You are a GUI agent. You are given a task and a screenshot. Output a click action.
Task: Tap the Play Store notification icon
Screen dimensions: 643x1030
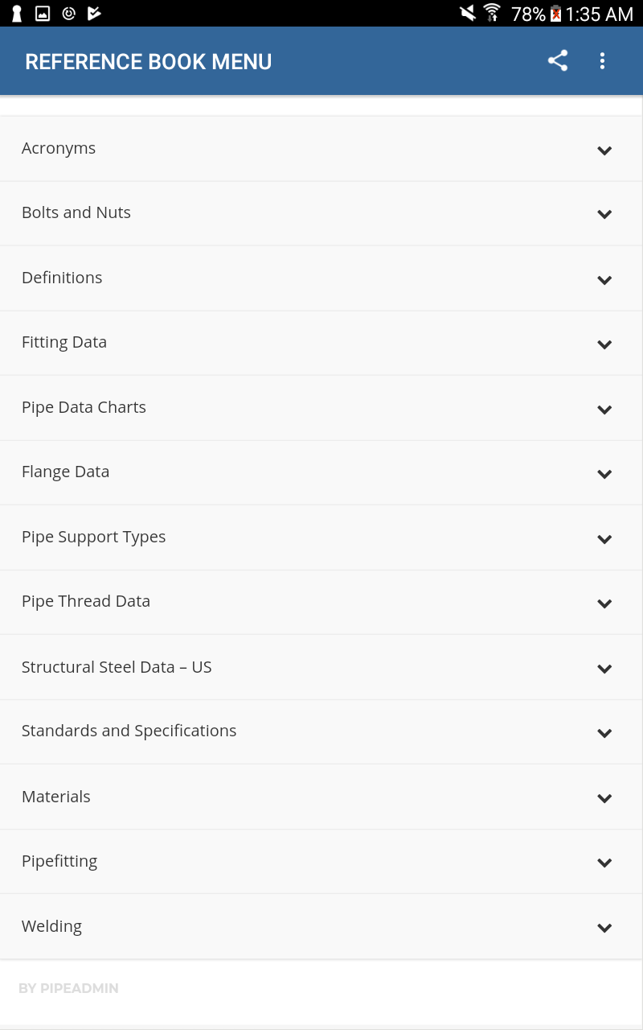point(94,13)
